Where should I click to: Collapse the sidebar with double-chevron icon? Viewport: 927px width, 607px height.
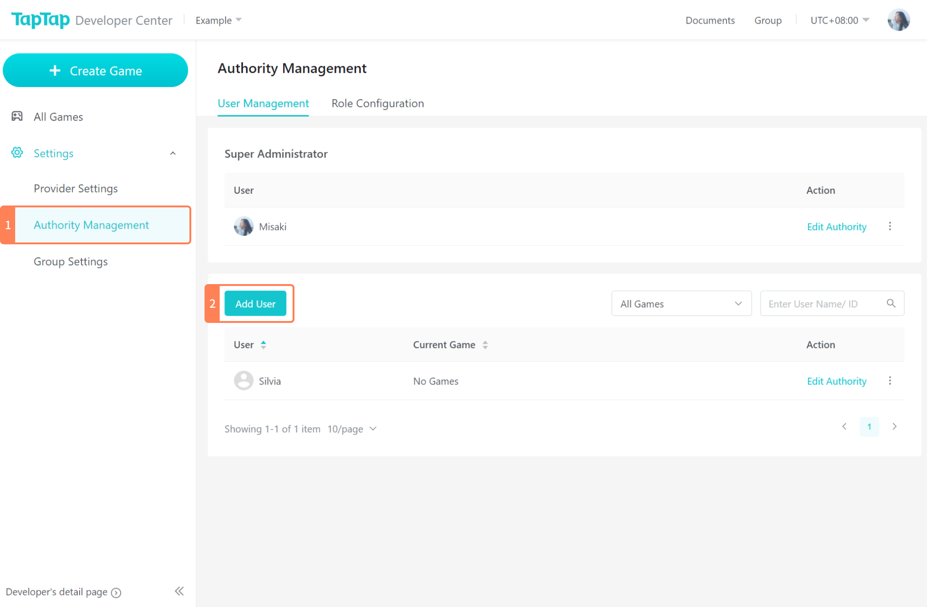pyautogui.click(x=179, y=591)
